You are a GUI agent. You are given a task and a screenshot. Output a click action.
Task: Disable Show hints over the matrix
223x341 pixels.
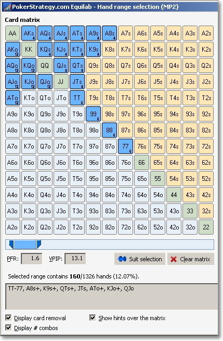(93, 318)
